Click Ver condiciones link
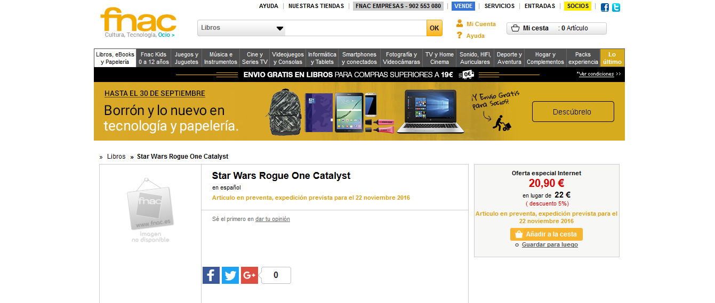This screenshot has height=303, width=715. pyautogui.click(x=596, y=74)
